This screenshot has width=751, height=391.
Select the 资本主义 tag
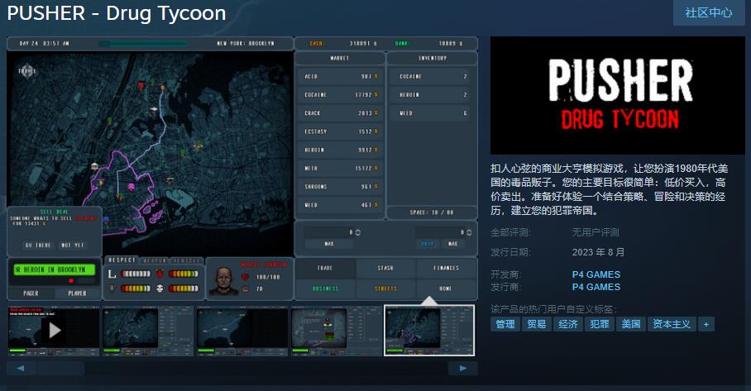tap(672, 324)
